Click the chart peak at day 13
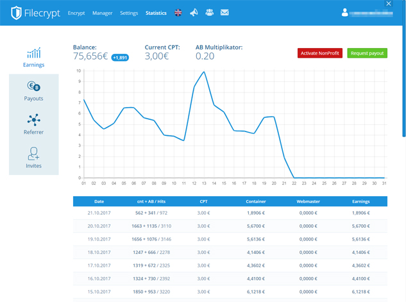Image resolution: width=406 pixels, height=302 pixels. 204,72
